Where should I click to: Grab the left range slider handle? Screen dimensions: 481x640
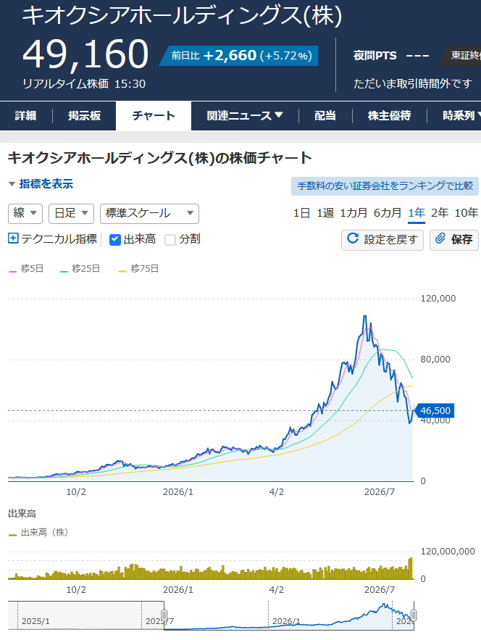click(164, 615)
